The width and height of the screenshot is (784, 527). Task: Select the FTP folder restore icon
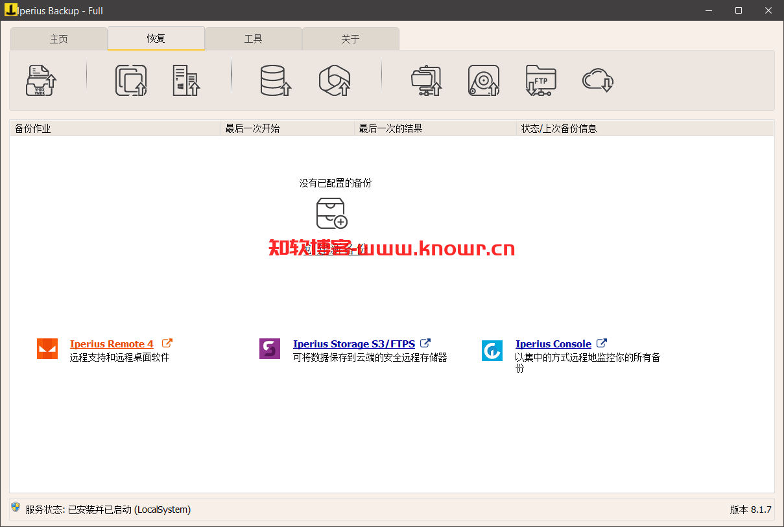(x=541, y=80)
